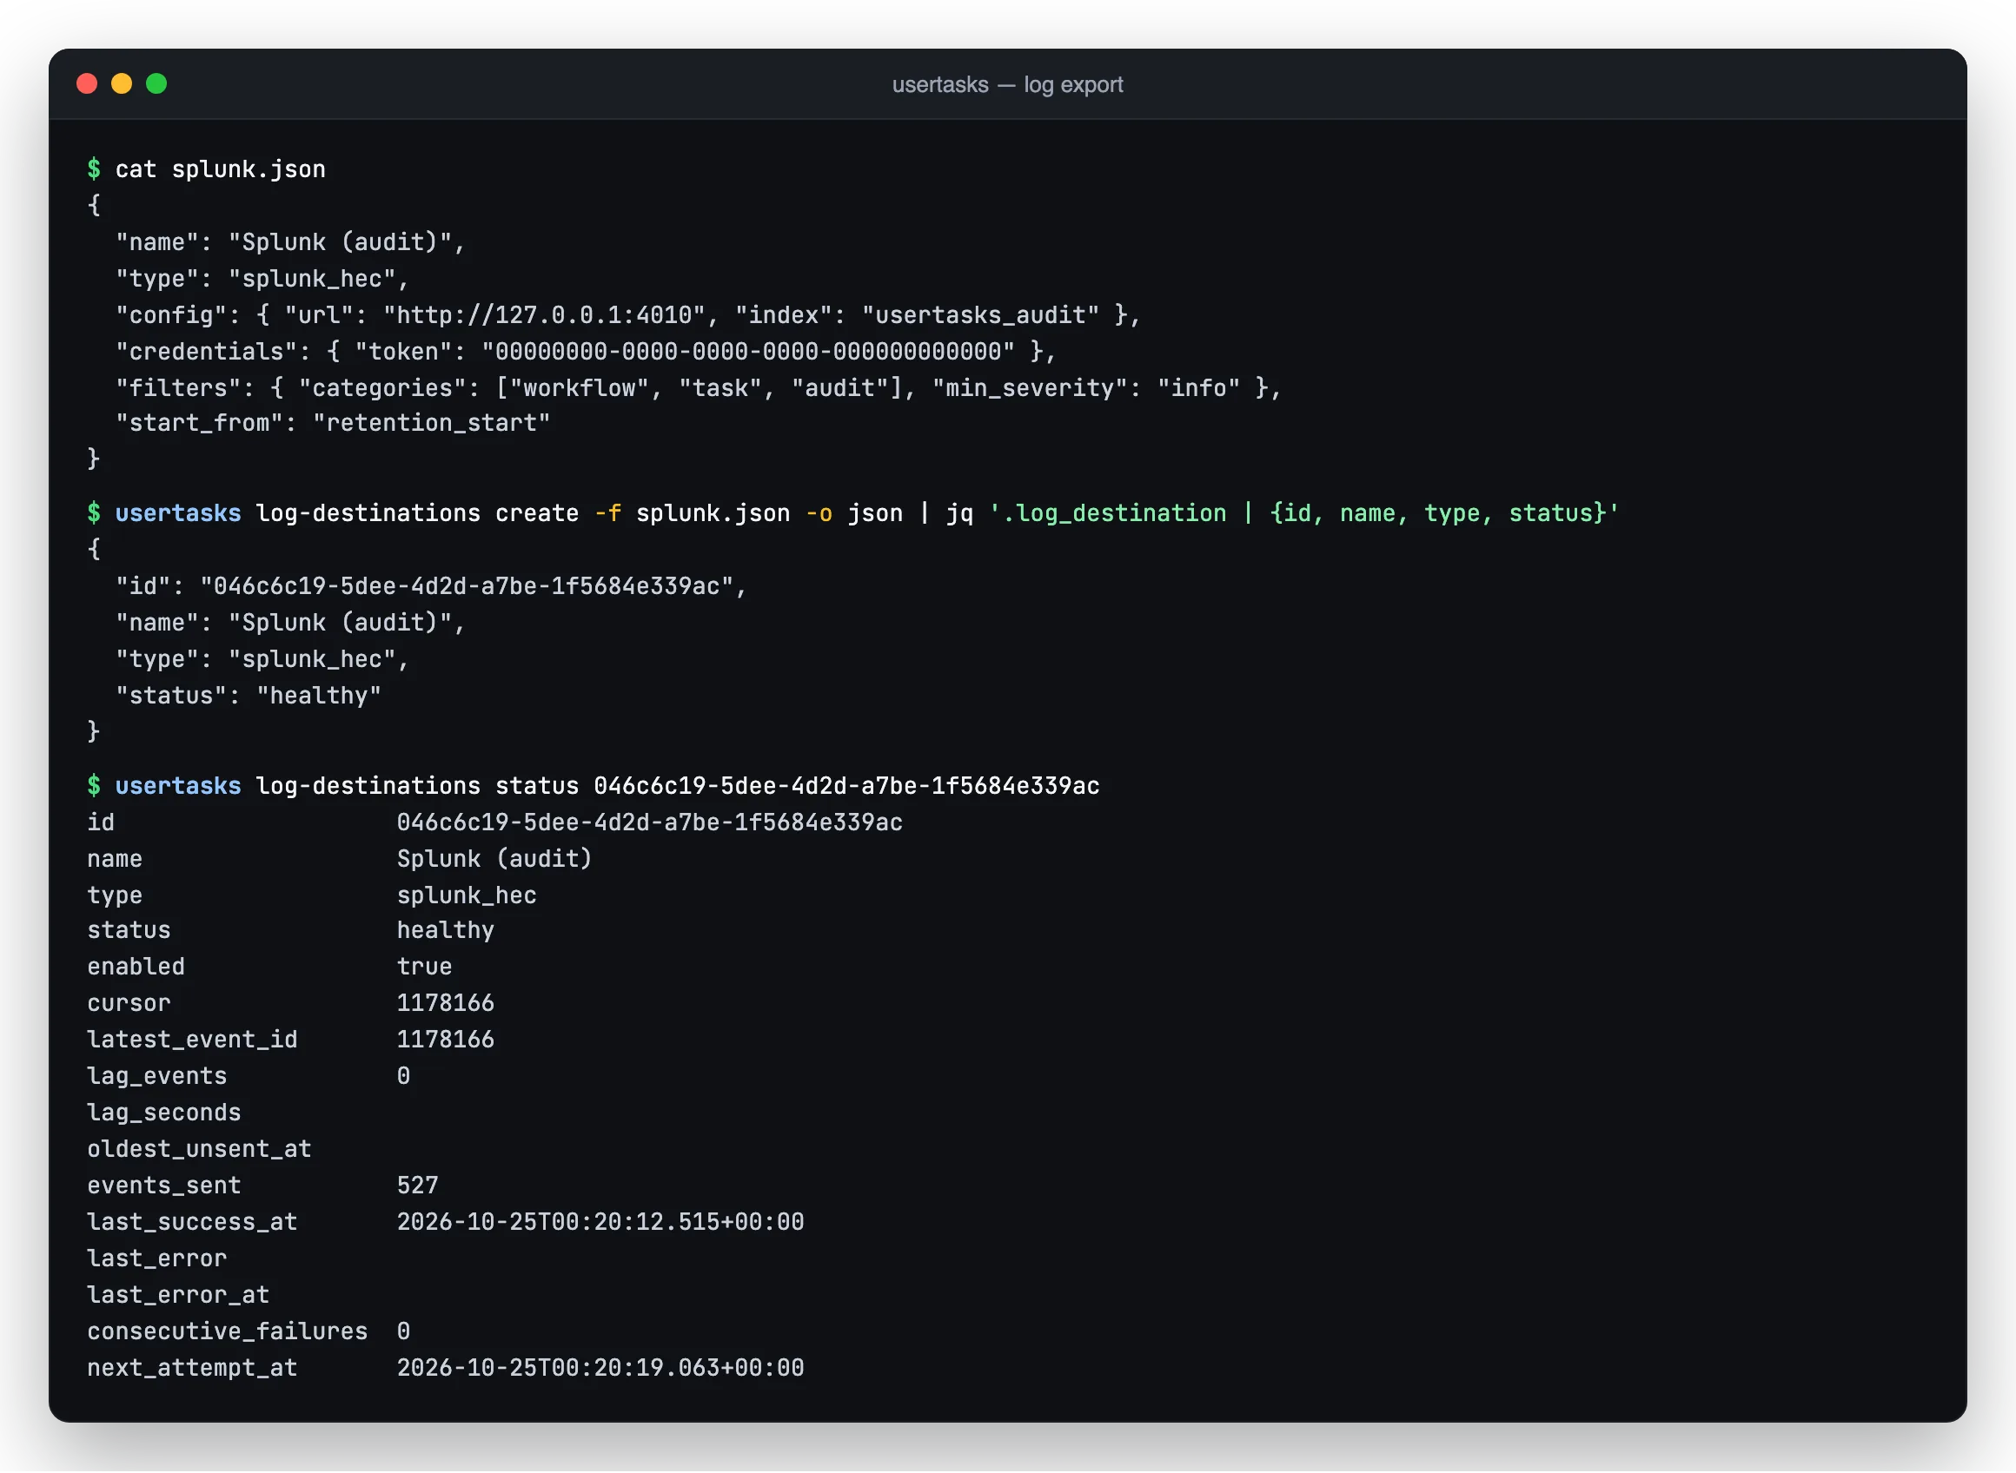Click the window title 'usertasks — log export'
The height and width of the screenshot is (1473, 2016).
[1007, 85]
